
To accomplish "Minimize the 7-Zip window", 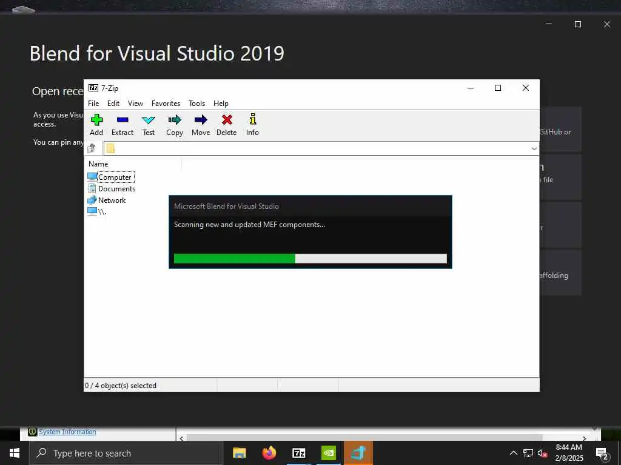I will point(471,88).
